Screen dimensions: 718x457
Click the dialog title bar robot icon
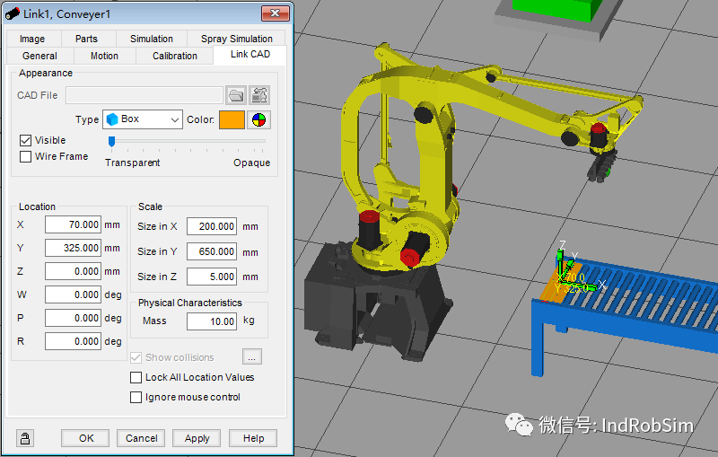click(x=13, y=13)
